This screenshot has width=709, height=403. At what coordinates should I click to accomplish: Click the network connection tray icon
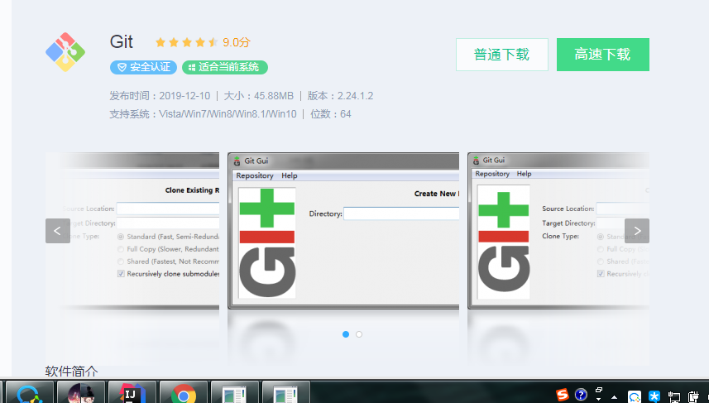[x=674, y=396]
